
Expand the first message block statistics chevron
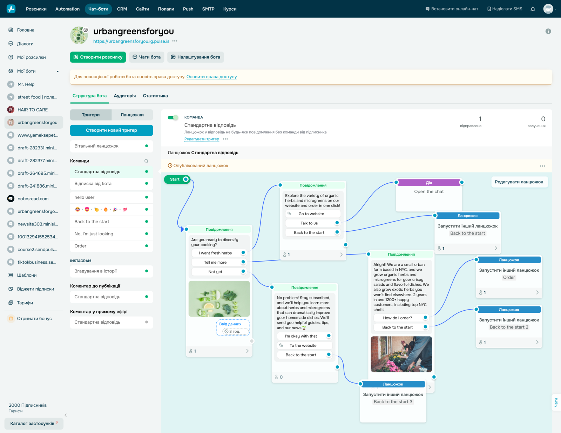click(x=247, y=351)
